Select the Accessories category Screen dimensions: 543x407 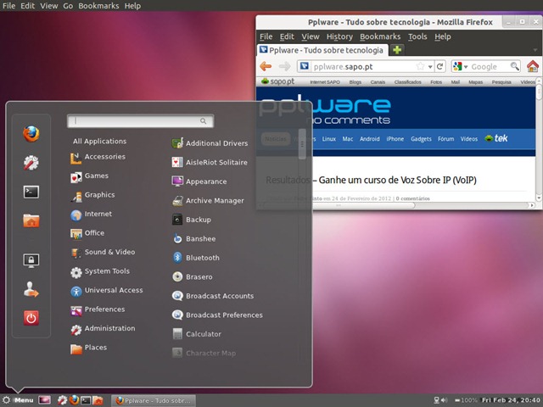coord(98,157)
